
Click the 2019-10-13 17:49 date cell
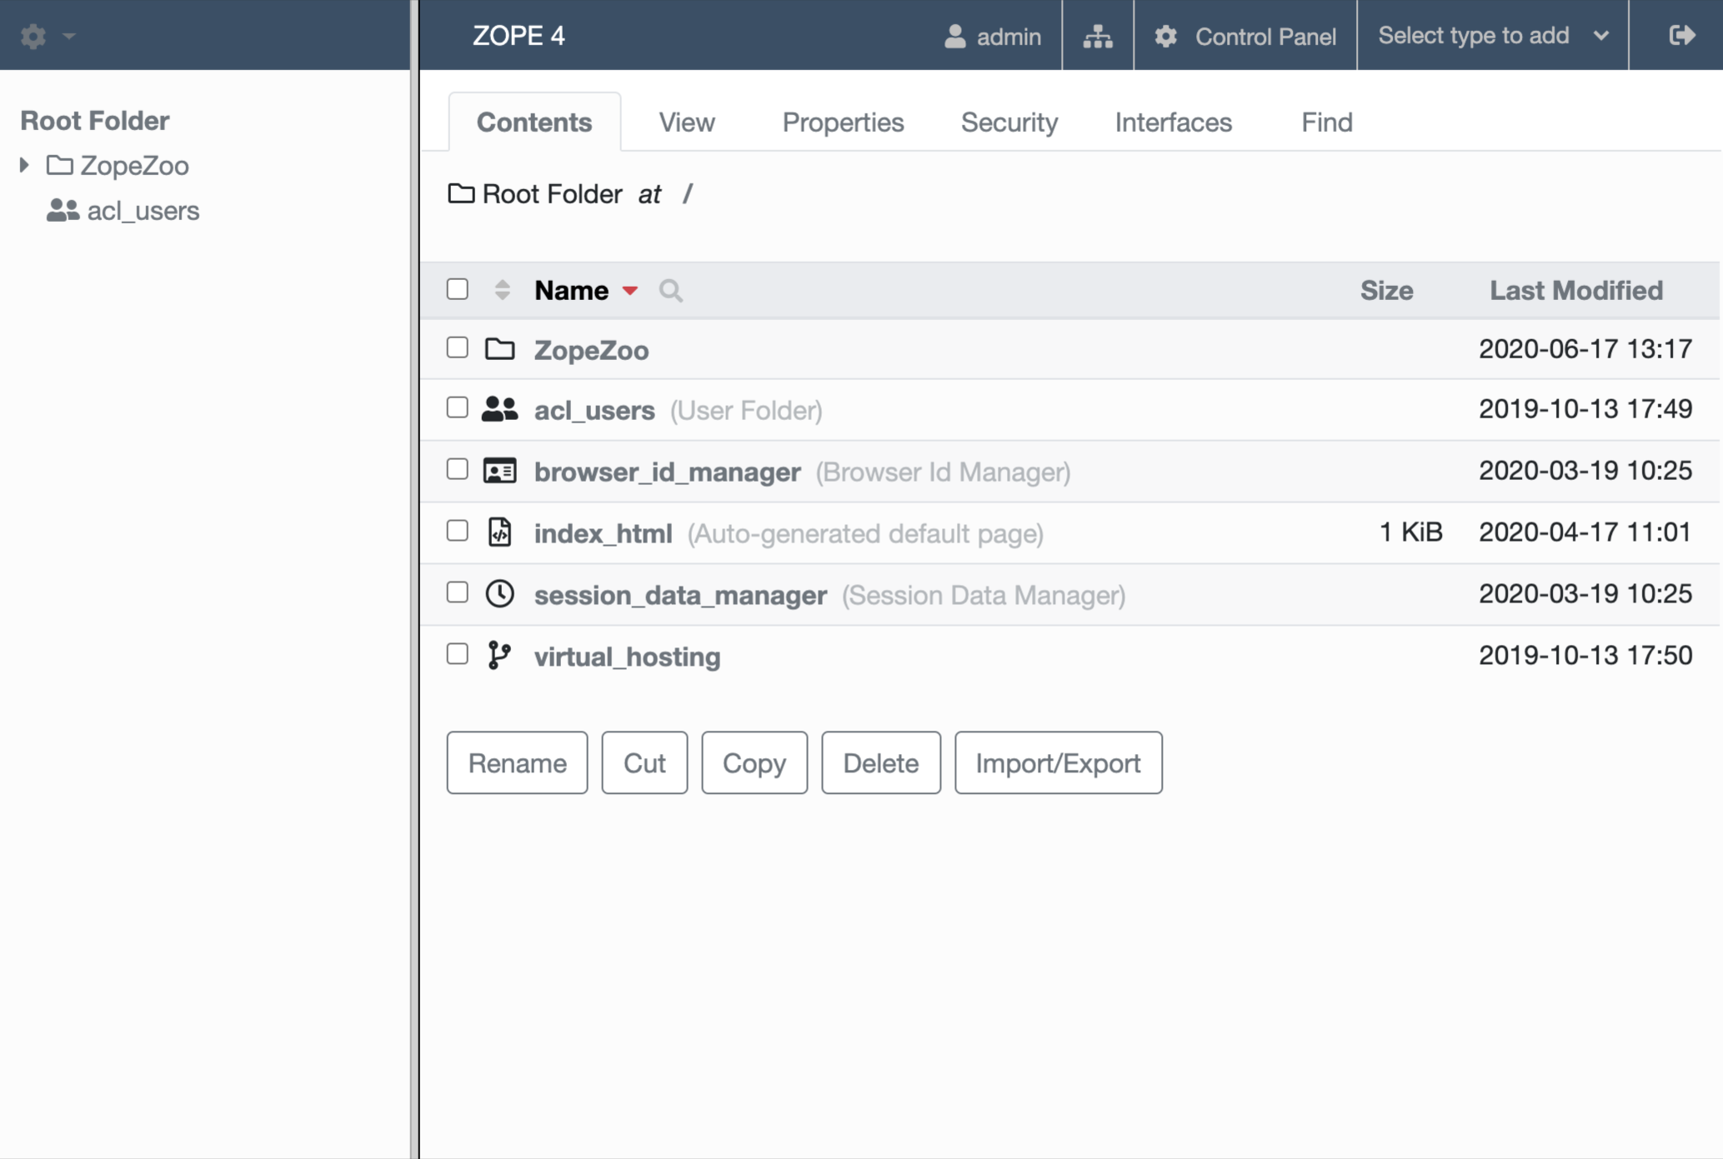[x=1585, y=408]
